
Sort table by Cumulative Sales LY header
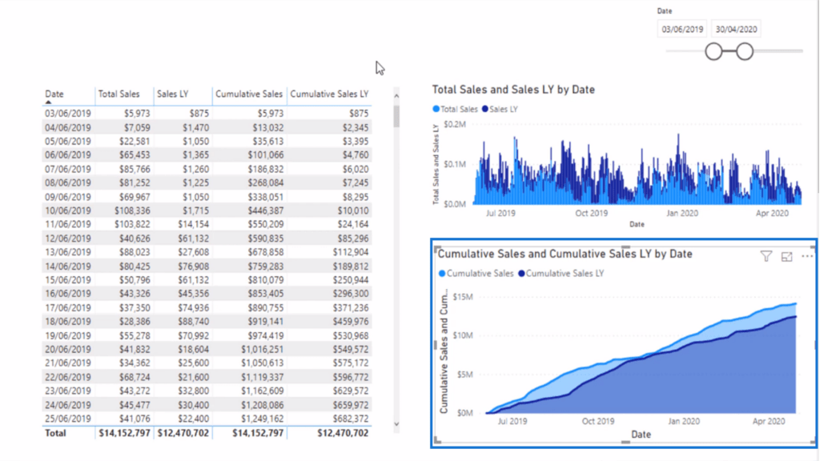329,94
